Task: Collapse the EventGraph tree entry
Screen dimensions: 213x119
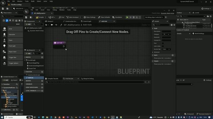Action: point(25,60)
